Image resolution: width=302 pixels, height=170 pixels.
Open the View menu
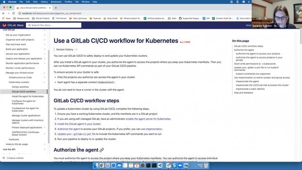[35, 2]
